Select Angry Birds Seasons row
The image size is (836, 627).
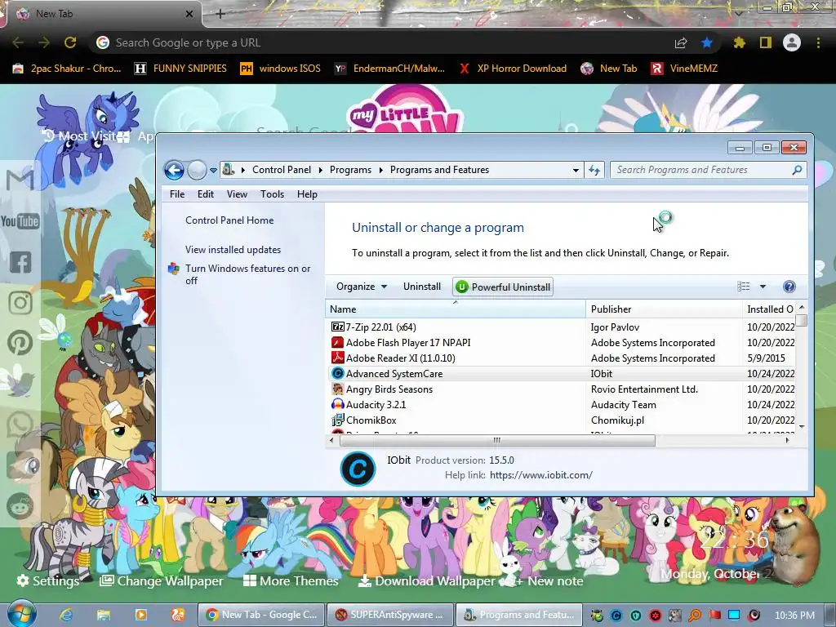(563, 389)
